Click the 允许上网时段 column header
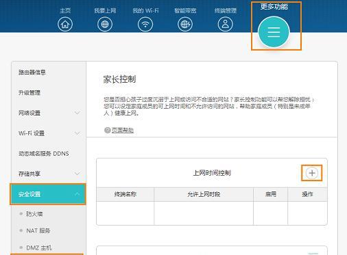The height and width of the screenshot is (255, 347). pyautogui.click(x=204, y=194)
